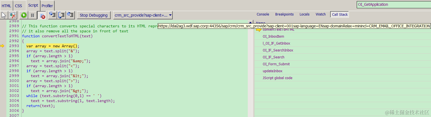The width and height of the screenshot is (431, 117).
Task: Click the OI_GetApplication search field
Action: point(394,5)
